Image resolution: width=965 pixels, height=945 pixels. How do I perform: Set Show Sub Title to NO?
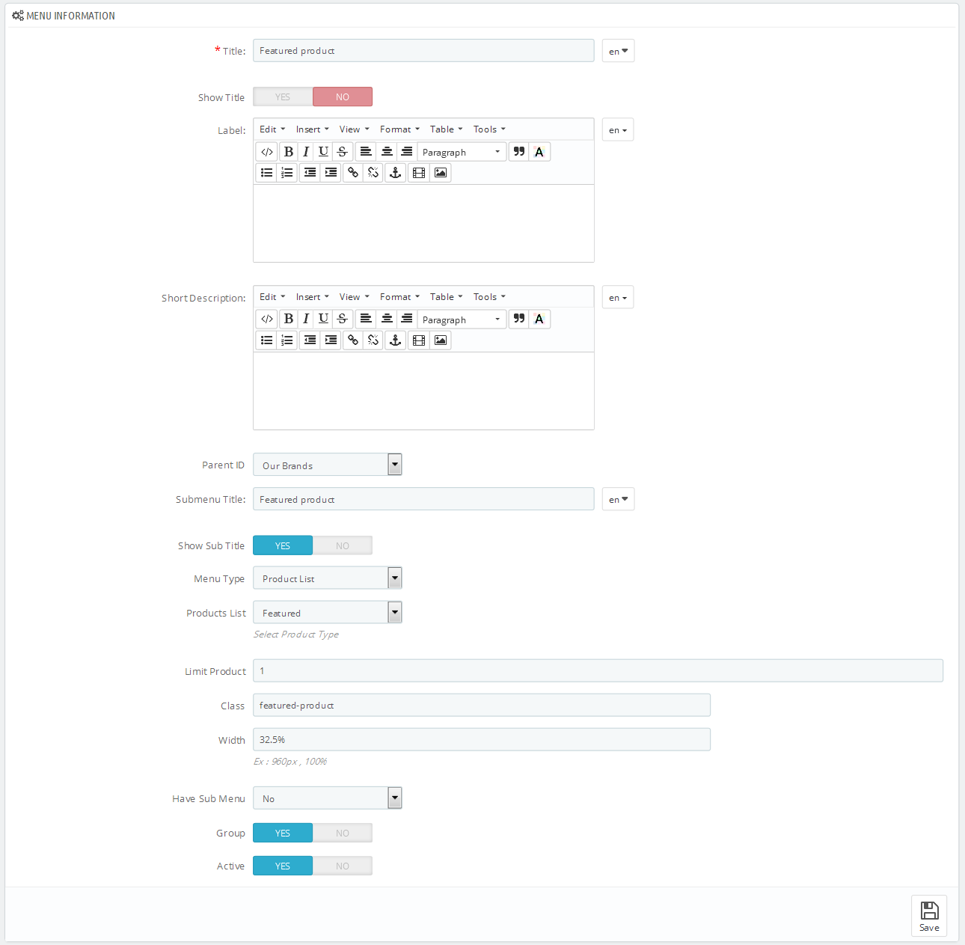tap(343, 546)
